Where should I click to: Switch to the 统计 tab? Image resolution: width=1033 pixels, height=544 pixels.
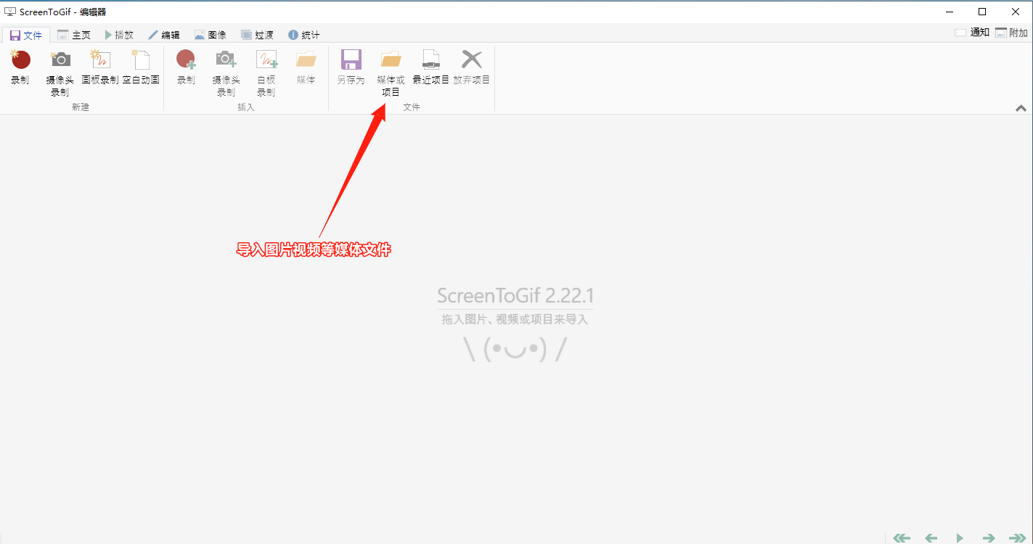[303, 35]
